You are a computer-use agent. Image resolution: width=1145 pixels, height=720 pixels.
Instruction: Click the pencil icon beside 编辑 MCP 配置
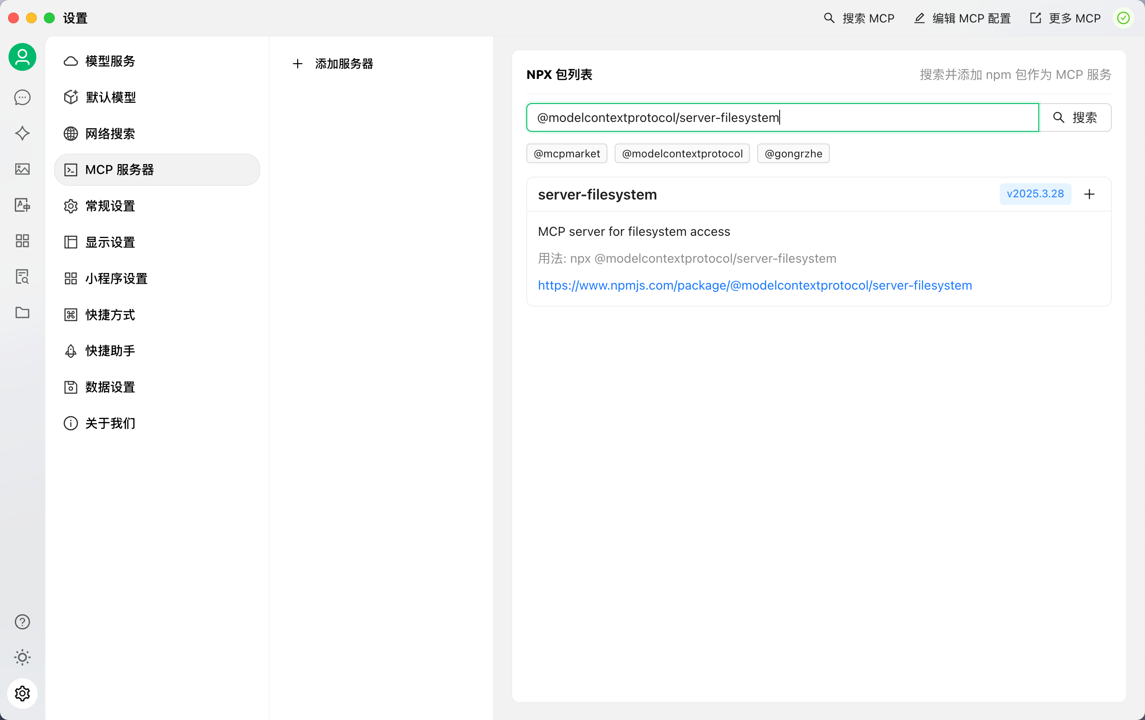click(919, 18)
